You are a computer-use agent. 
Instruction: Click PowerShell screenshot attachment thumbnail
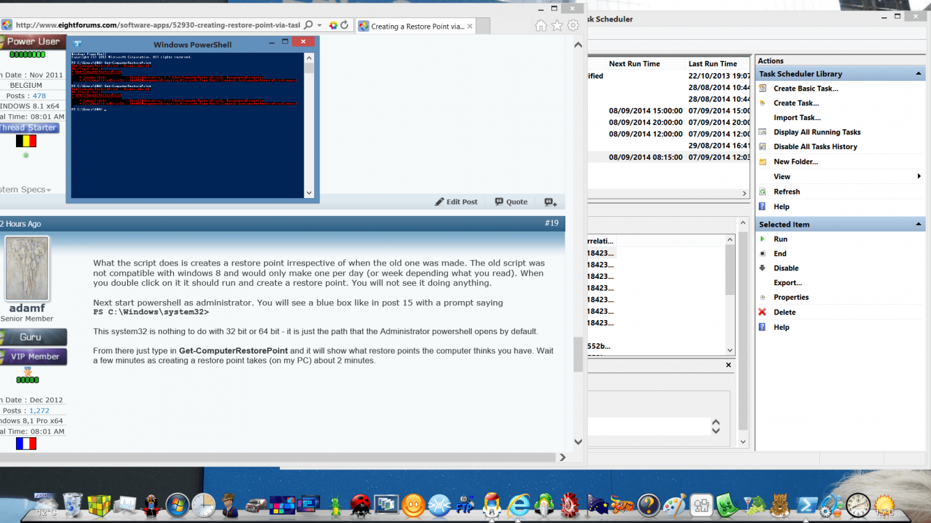click(193, 120)
